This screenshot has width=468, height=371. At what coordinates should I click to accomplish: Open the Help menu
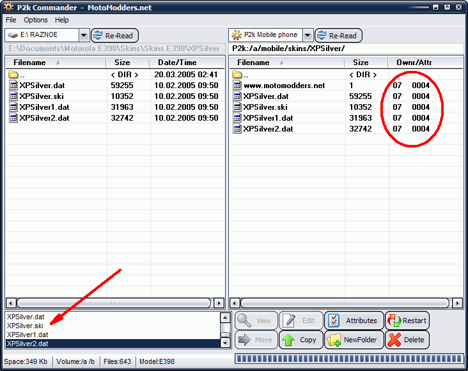pos(62,20)
